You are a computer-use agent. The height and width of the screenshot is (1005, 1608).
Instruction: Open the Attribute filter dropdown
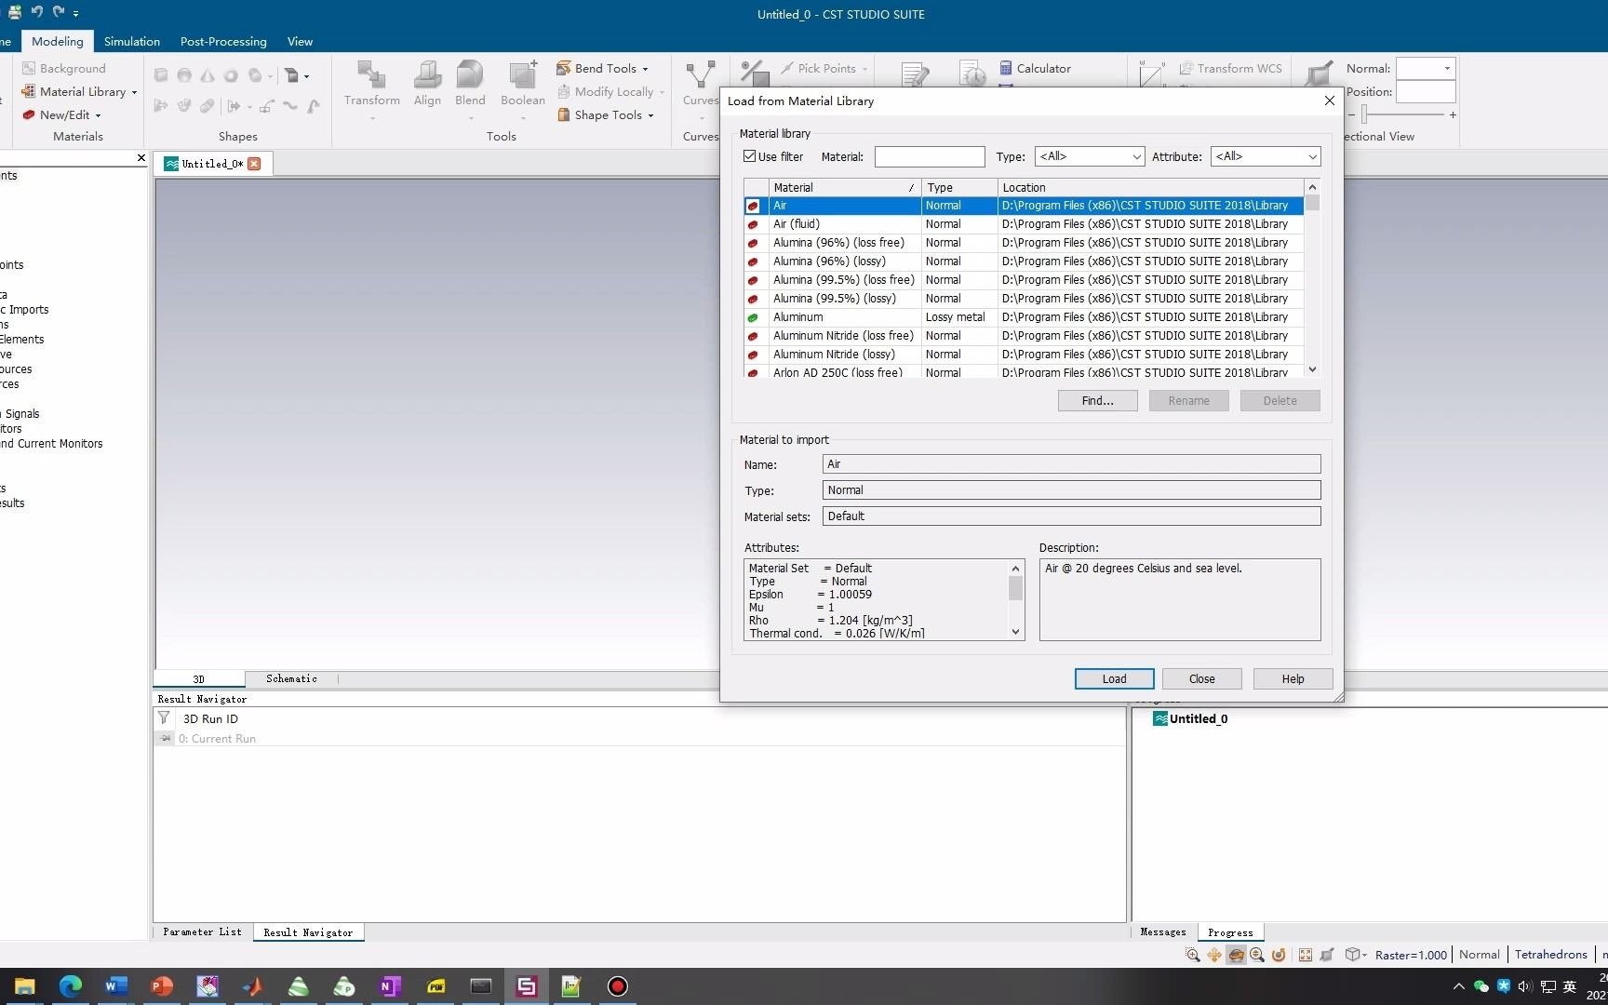tap(1266, 156)
